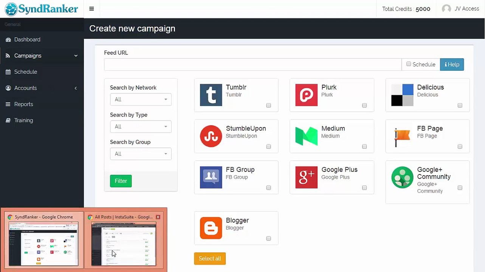Image resolution: width=485 pixels, height=272 pixels.
Task: Click the Accounts user icon in sidebar
Action: 8,88
